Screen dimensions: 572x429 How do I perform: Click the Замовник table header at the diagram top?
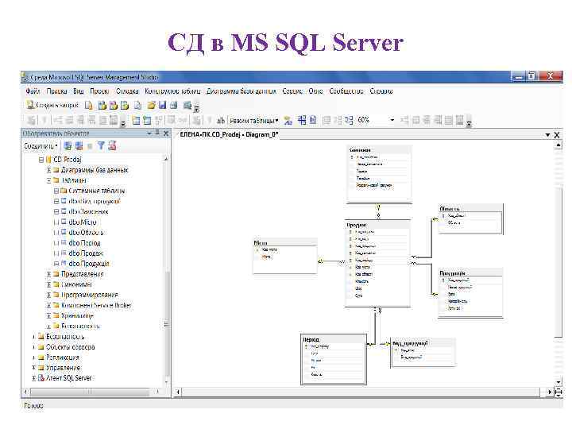click(380, 150)
